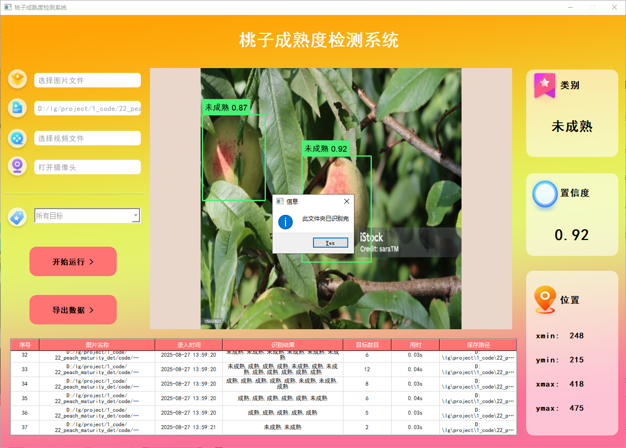Click the folder path document icon
Screen dimensions: 626x448
tap(17, 108)
